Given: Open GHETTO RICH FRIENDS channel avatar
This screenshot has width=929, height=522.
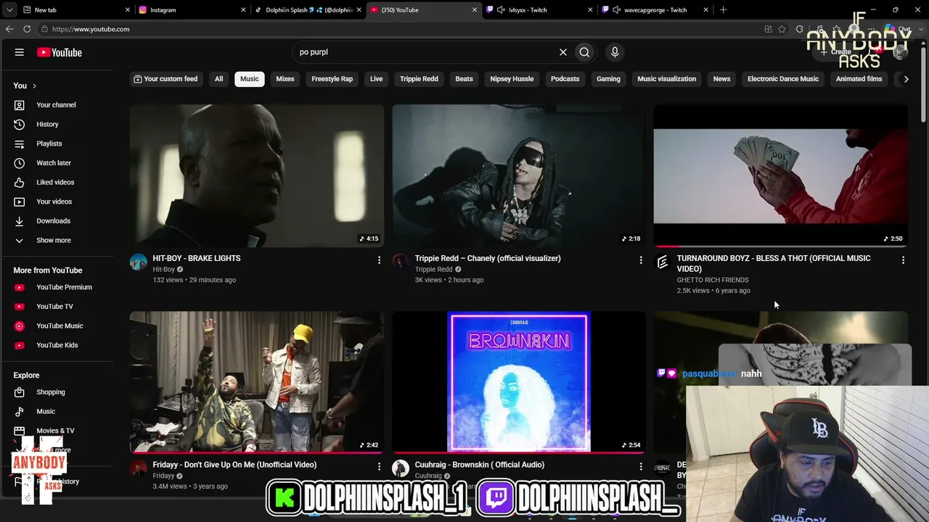Looking at the screenshot, I should click(663, 262).
